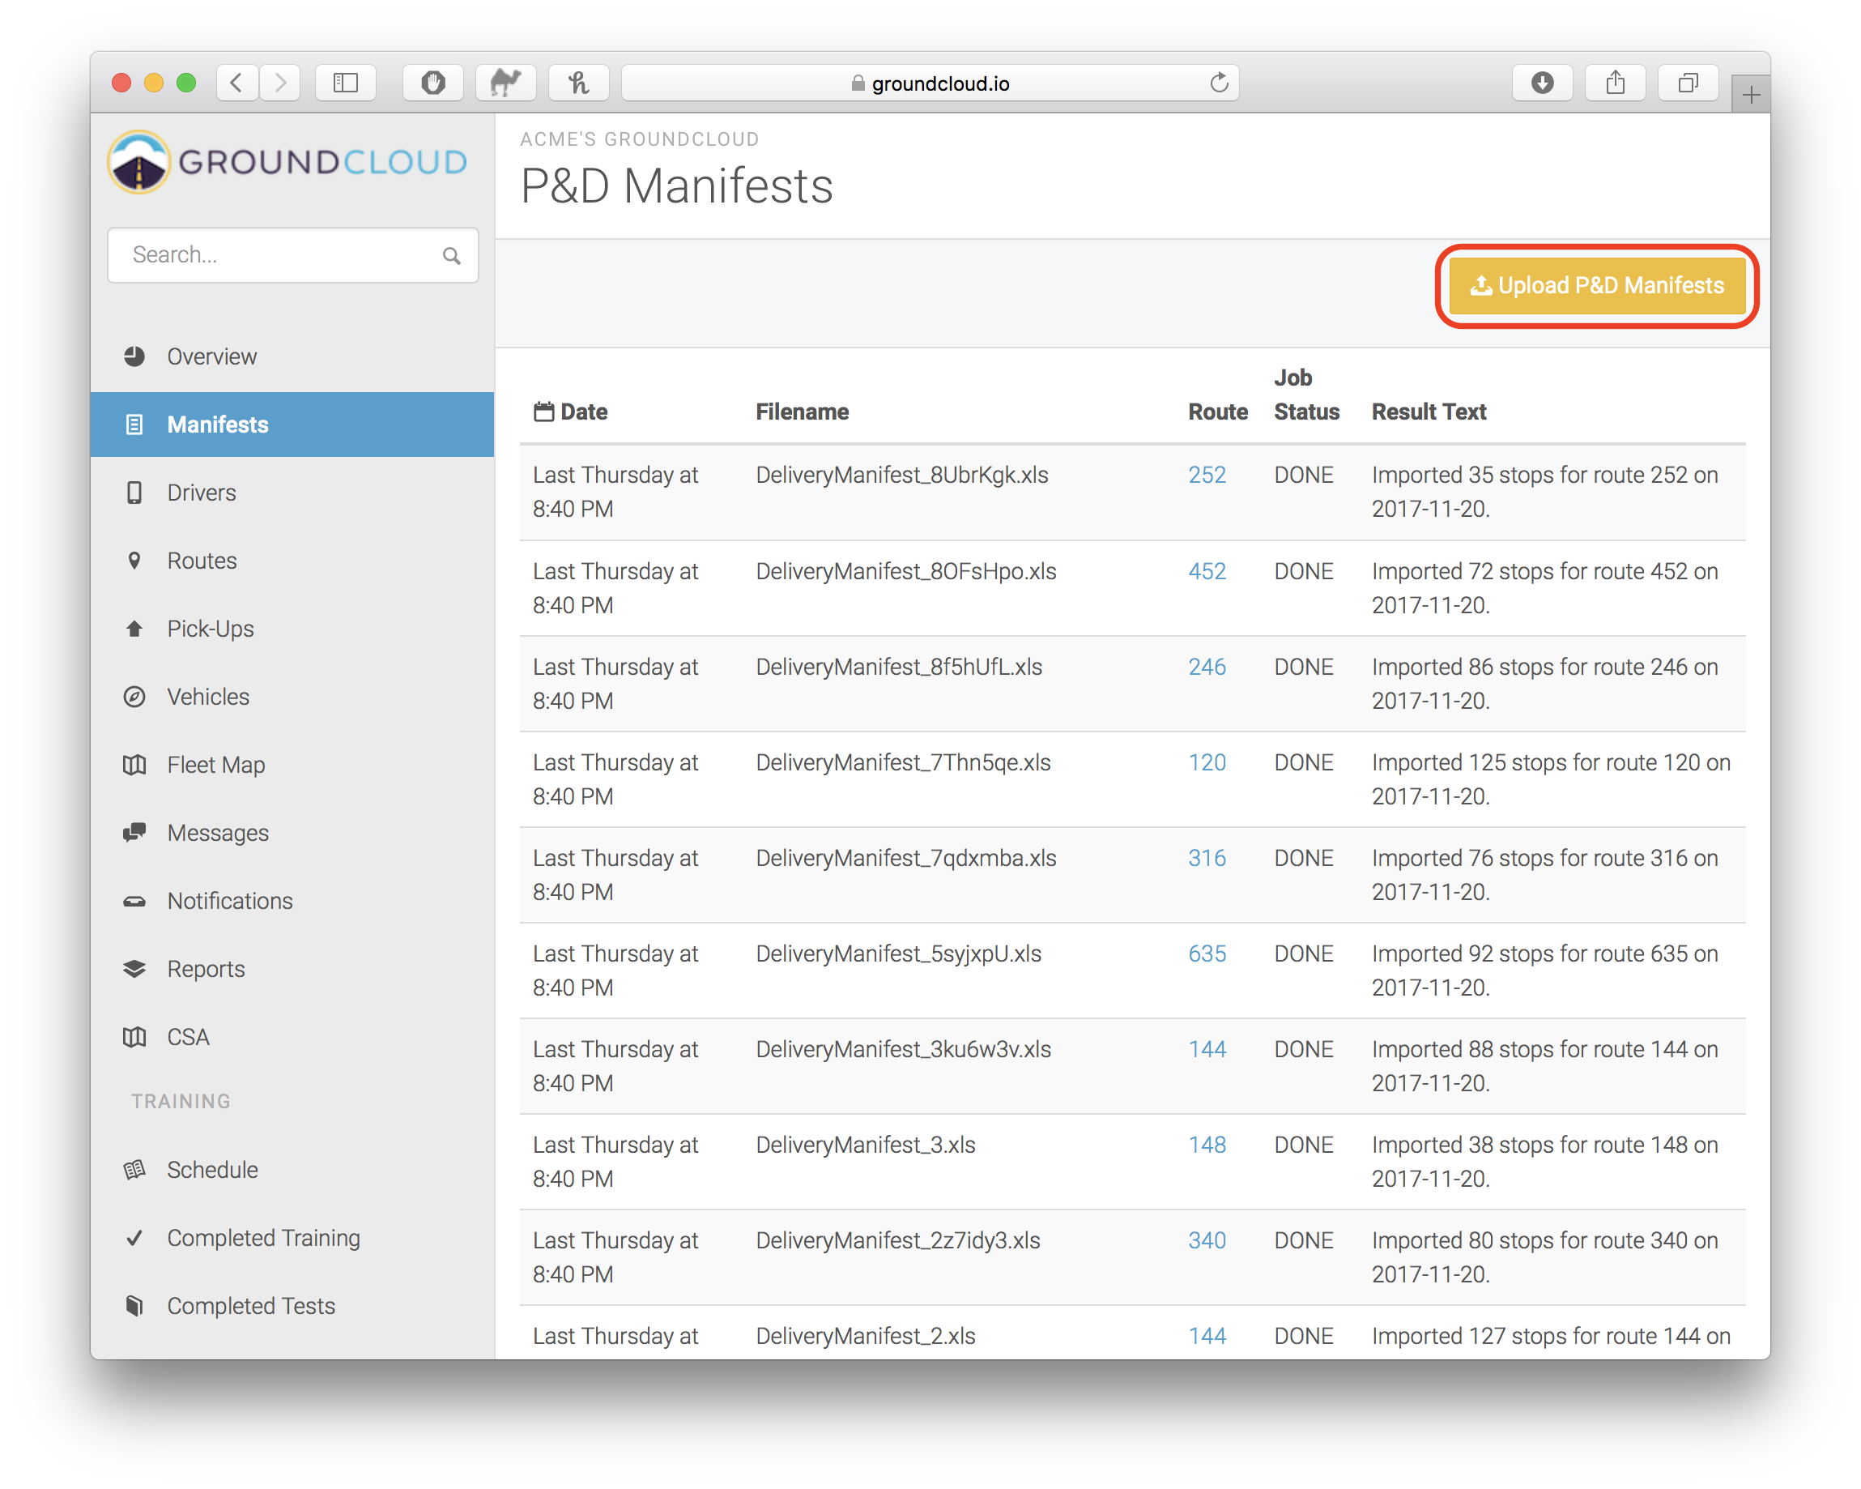The image size is (1861, 1489).
Task: Toggle the Safari sidebar button
Action: (345, 83)
